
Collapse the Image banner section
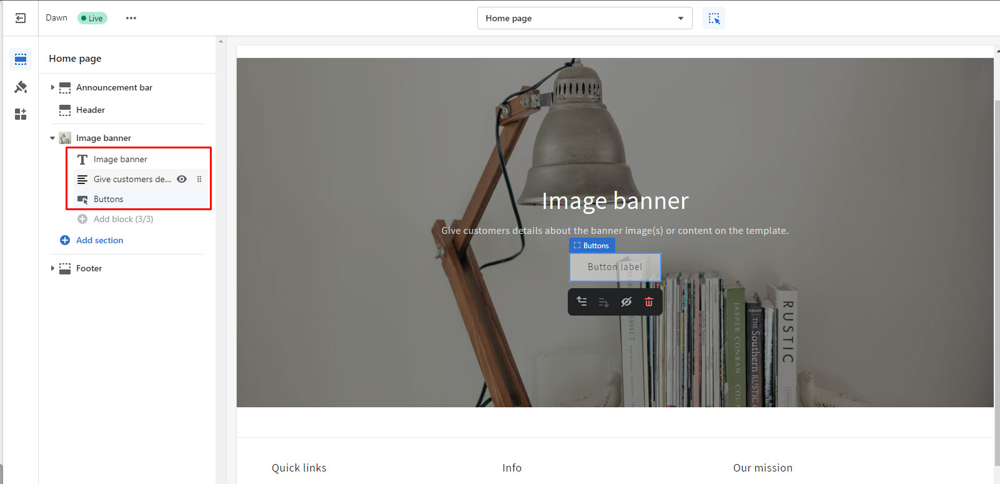tap(52, 138)
